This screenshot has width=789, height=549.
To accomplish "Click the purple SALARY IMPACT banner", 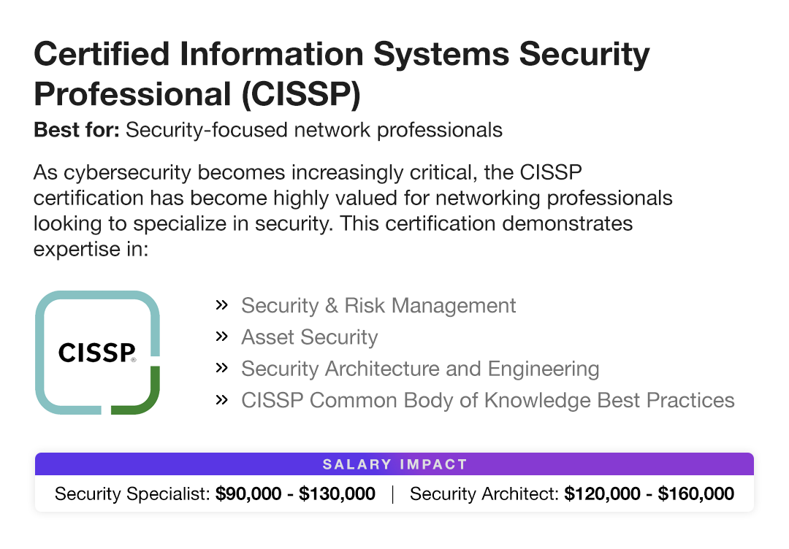I will pos(394,464).
